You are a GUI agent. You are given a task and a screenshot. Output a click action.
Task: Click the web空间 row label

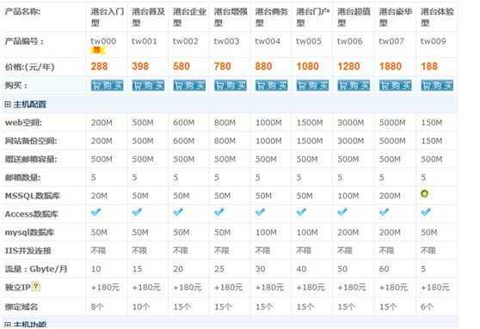pyautogui.click(x=23, y=123)
